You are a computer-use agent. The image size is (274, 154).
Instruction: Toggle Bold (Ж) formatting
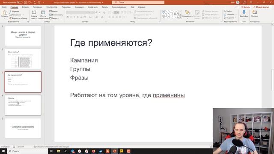click(68, 17)
